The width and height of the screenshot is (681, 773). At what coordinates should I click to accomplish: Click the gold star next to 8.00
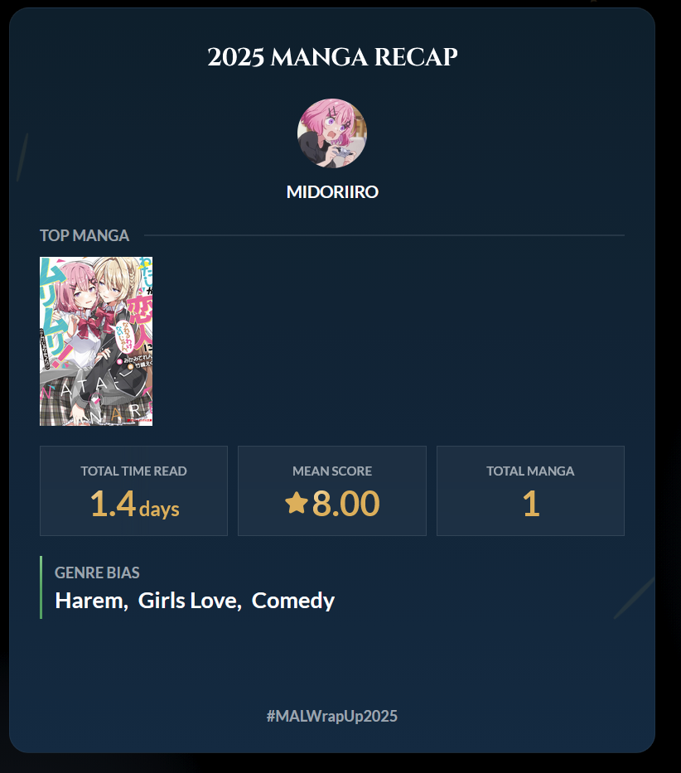pyautogui.click(x=297, y=503)
